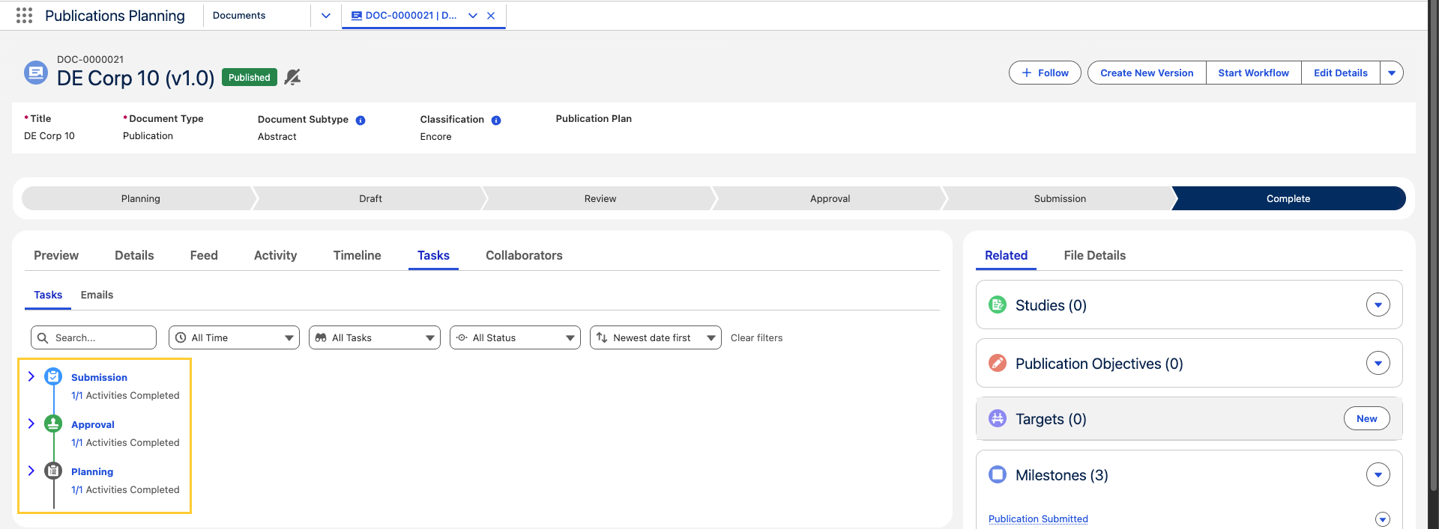This screenshot has height=529, width=1439.
Task: Select the Complete stage in the path
Action: (1288, 198)
